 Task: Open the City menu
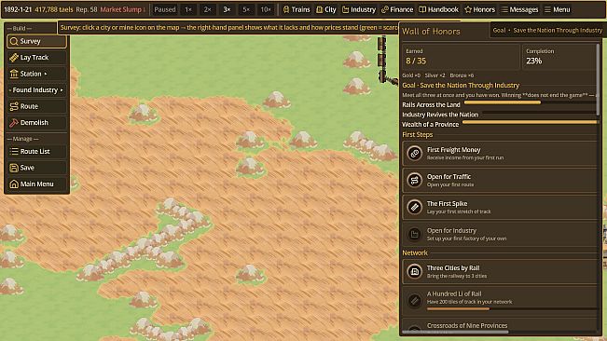(326, 9)
